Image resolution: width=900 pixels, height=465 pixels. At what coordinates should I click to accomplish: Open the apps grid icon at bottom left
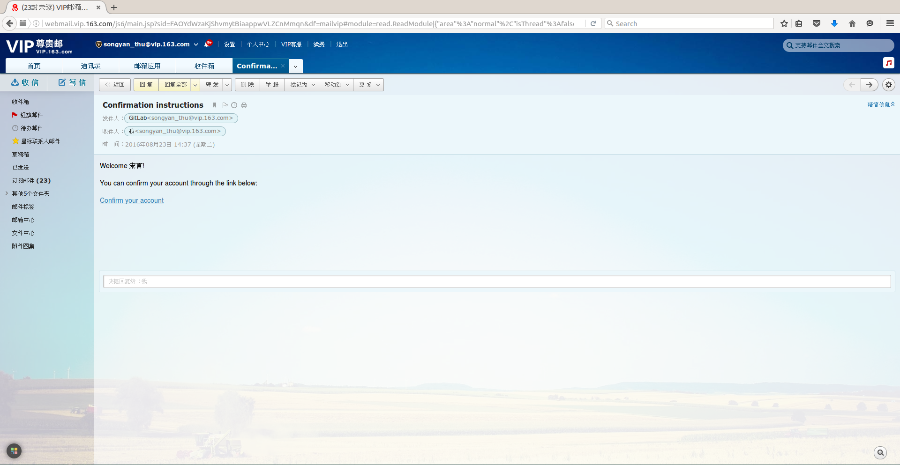pos(14,451)
